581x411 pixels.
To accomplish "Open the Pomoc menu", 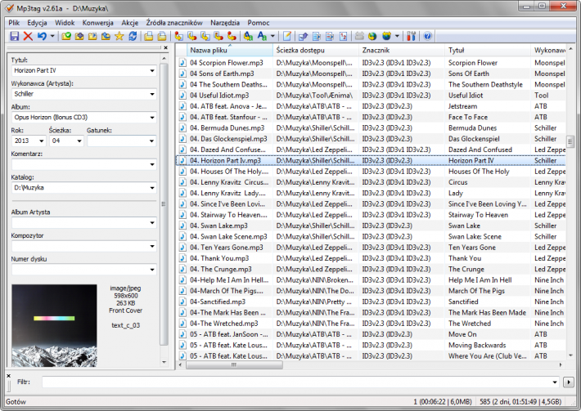I will tap(259, 23).
